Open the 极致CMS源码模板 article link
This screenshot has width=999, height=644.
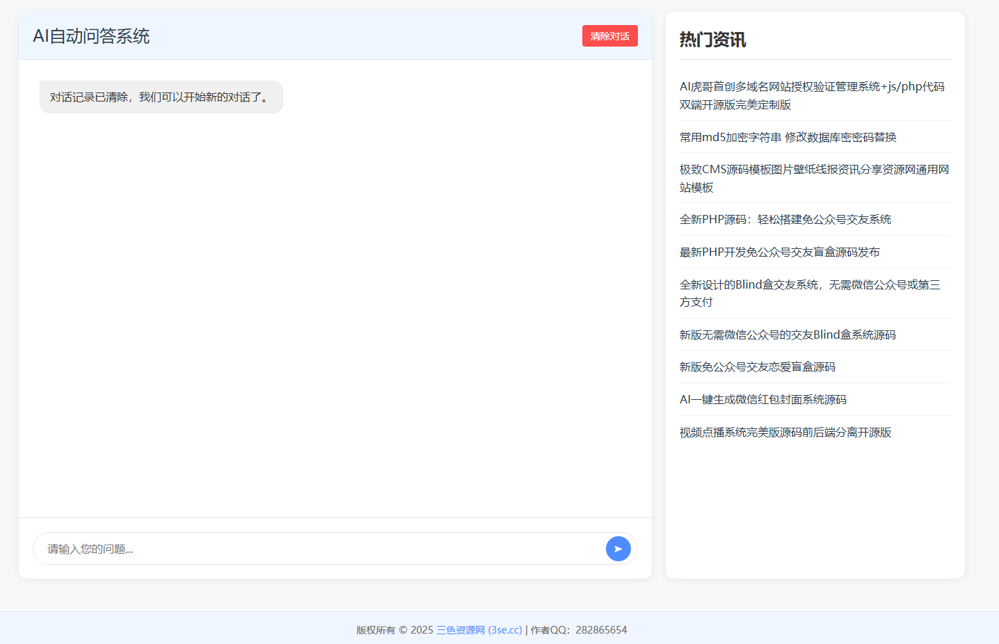(x=813, y=178)
